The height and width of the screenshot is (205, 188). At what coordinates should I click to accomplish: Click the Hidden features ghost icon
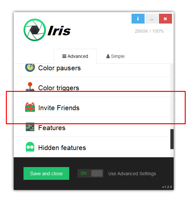point(30,147)
